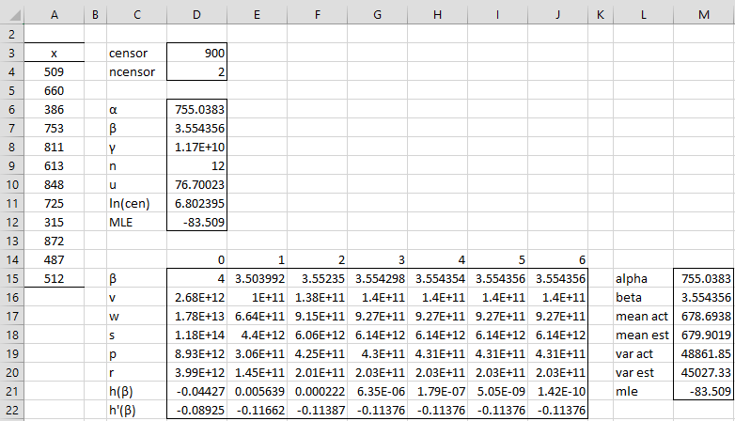Click the h(β) value 1.42E-10

coord(557,392)
